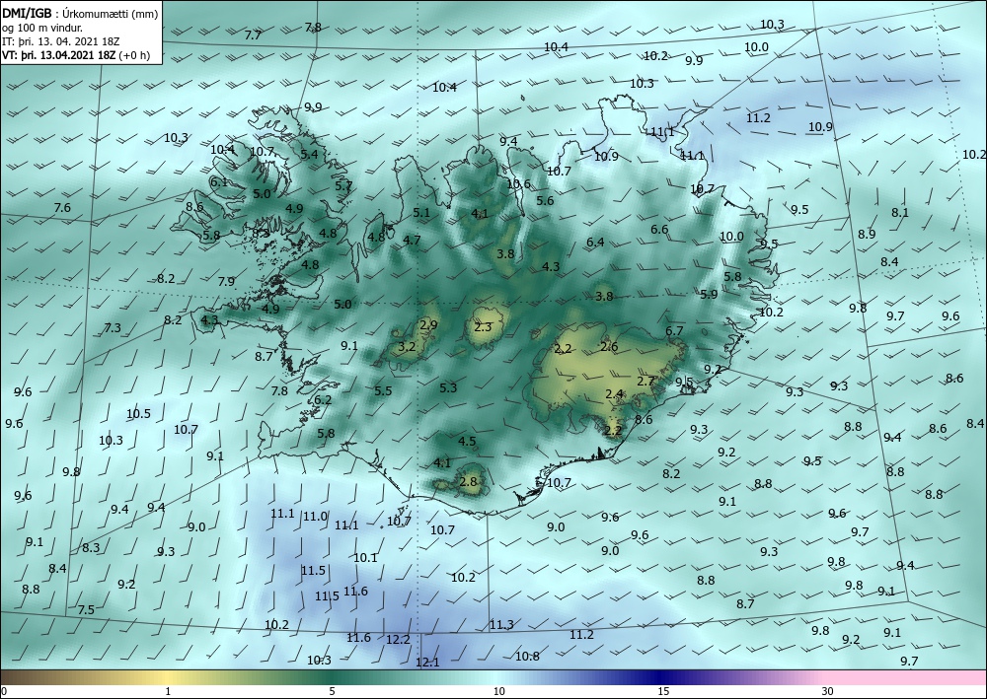Image resolution: width=987 pixels, height=699 pixels.
Task: Click the color scale tick label 0
Action: (x=4, y=691)
